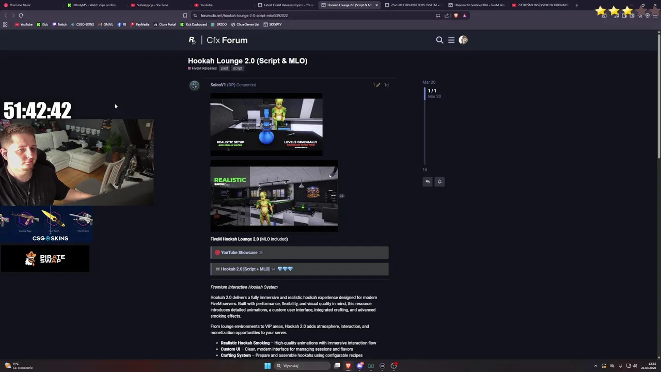Click the notification bell beside timeline
The width and height of the screenshot is (661, 372).
coord(439,181)
